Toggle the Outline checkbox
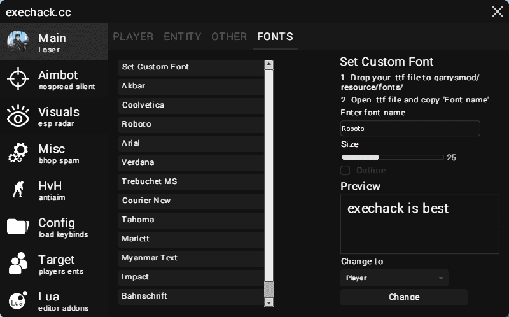 [x=345, y=171]
